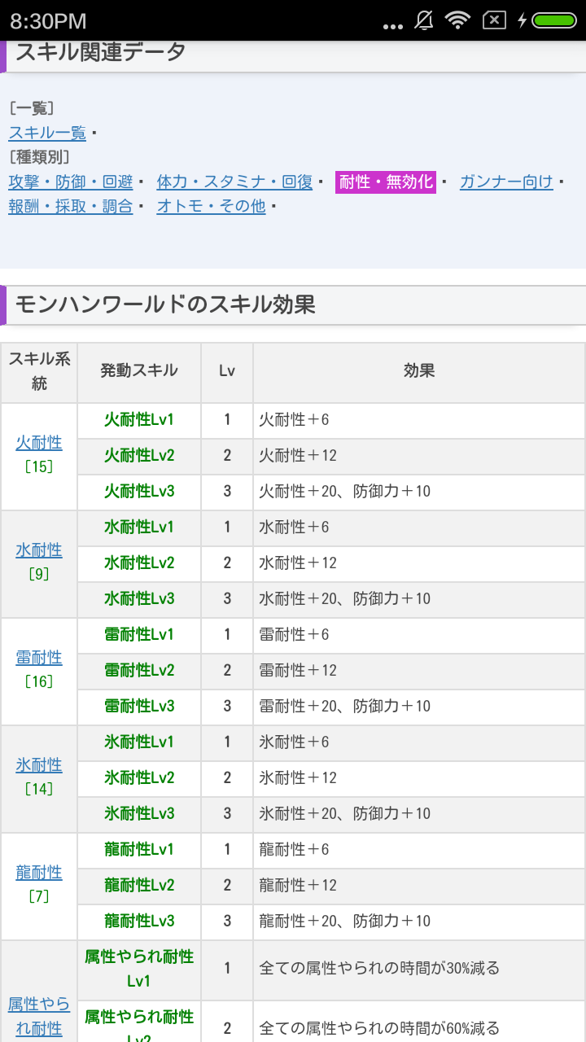Open 報酬・採取・調合 category link
This screenshot has width=586, height=1042.
[x=71, y=206]
